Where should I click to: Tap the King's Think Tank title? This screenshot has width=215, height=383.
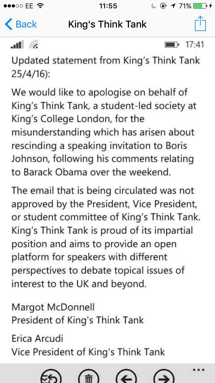pos(107,24)
